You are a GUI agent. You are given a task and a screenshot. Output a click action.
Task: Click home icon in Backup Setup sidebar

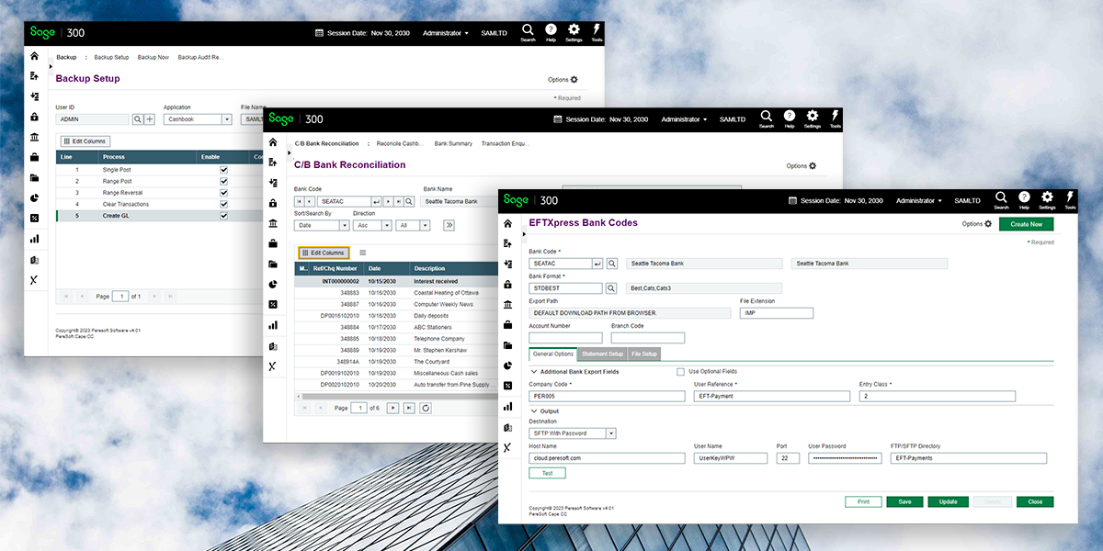[x=34, y=56]
